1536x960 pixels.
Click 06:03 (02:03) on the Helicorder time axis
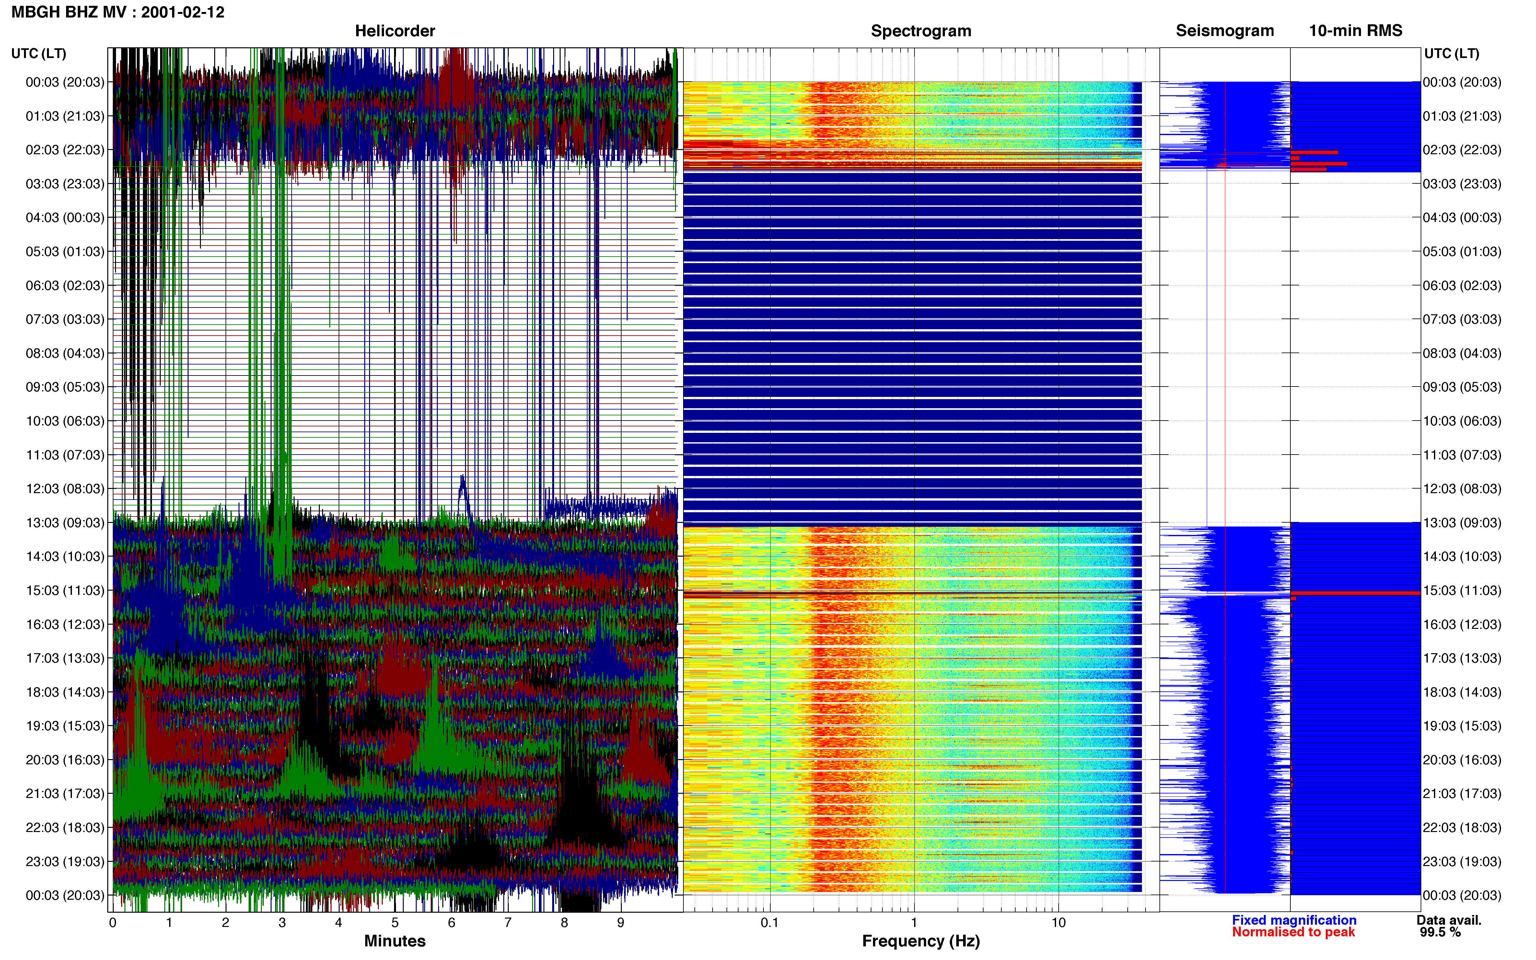coord(65,285)
